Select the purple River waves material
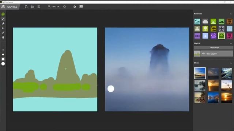The width and height of the screenshot is (234, 131). click(x=197, y=36)
